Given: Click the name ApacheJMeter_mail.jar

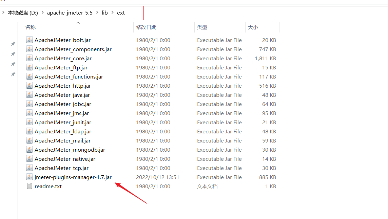Looking at the screenshot, I should pyautogui.click(x=63, y=140).
